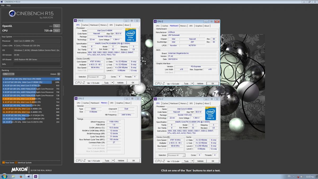Click the network icon in the system tray

pyautogui.click(x=298, y=176)
